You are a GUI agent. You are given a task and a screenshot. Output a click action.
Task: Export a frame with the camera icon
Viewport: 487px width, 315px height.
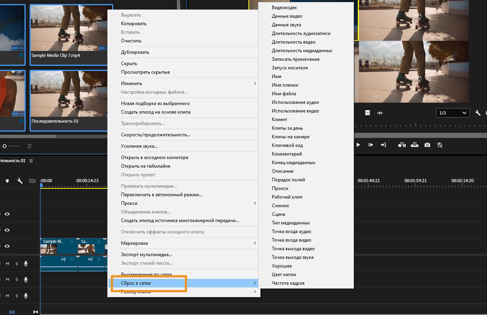(427, 145)
